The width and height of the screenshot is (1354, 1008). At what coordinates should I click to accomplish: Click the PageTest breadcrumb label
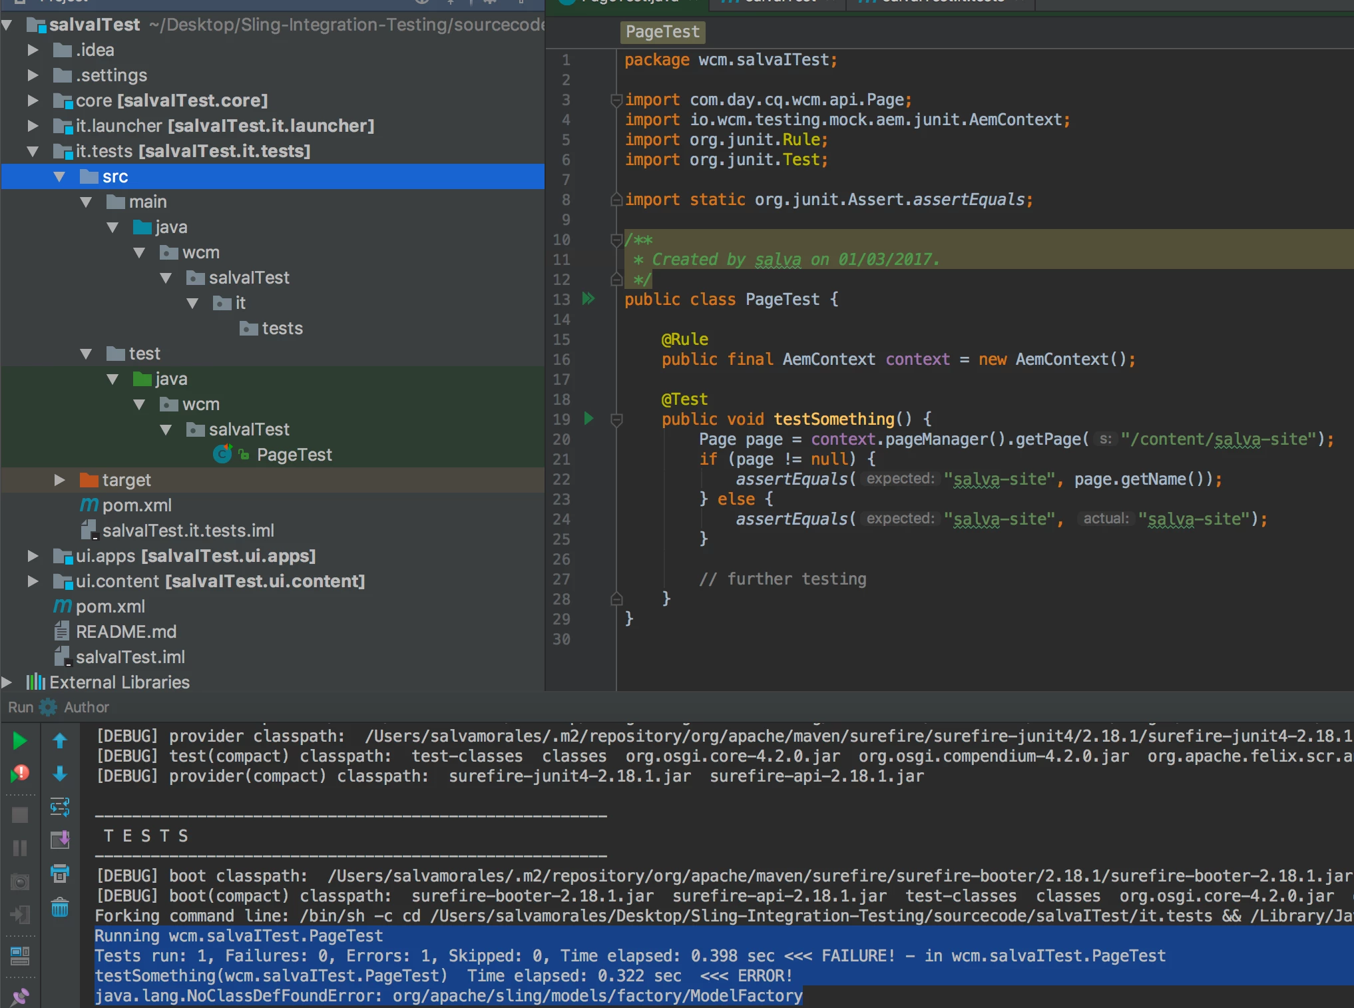tap(662, 32)
